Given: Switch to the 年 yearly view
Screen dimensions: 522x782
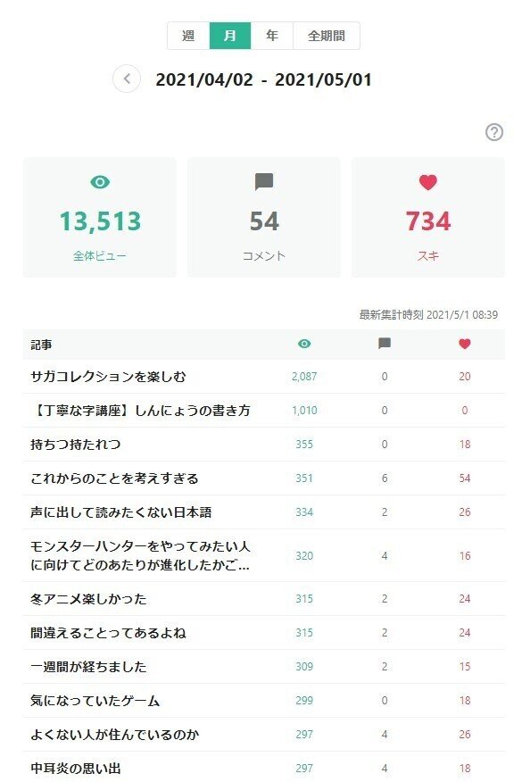Looking at the screenshot, I should (272, 37).
